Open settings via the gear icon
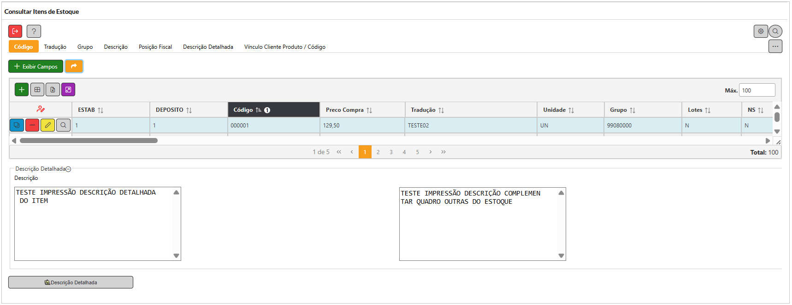The width and height of the screenshot is (792, 305). point(761,31)
